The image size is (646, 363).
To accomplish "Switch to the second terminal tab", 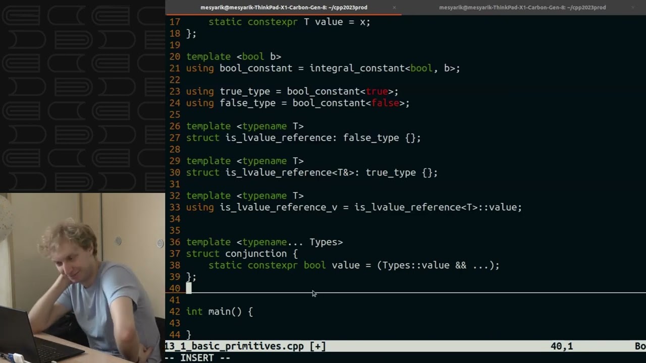I will tap(522, 8).
